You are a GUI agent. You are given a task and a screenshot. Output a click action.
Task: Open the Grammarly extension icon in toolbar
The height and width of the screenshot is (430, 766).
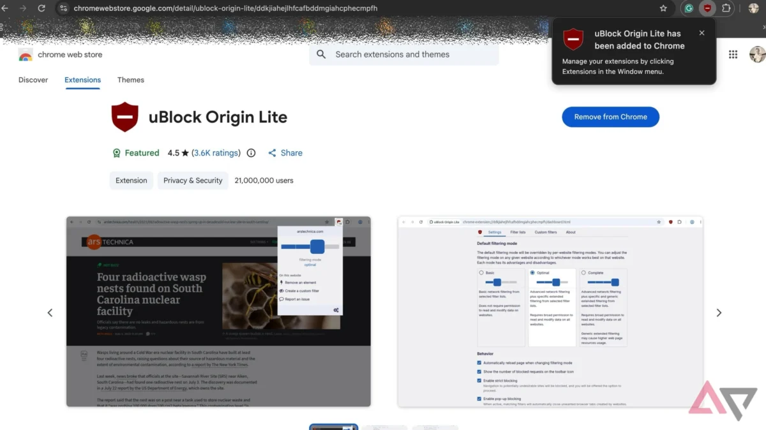pos(689,8)
